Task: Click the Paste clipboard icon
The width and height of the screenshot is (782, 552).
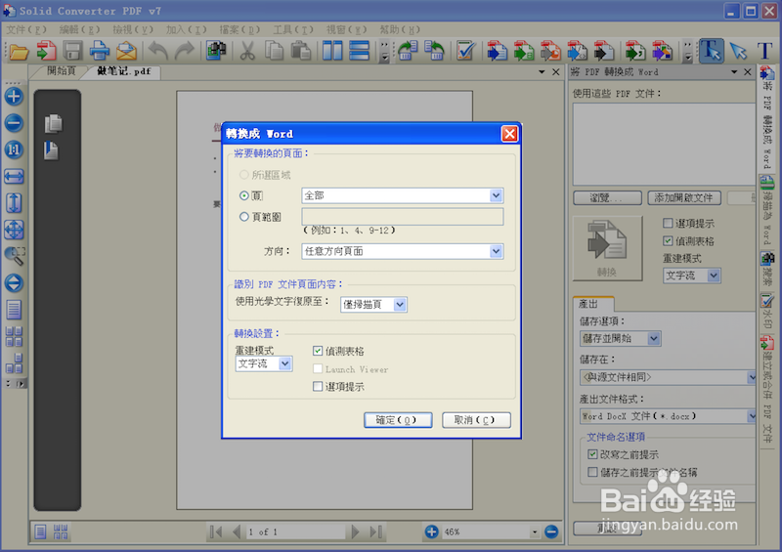Action: 301,51
